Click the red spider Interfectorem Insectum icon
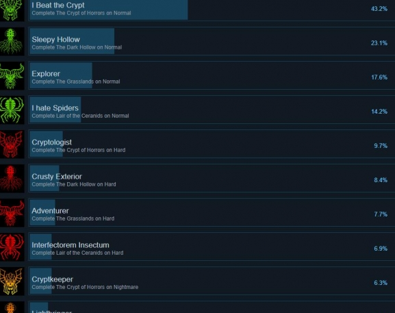The width and height of the screenshot is (395, 313). click(x=12, y=247)
